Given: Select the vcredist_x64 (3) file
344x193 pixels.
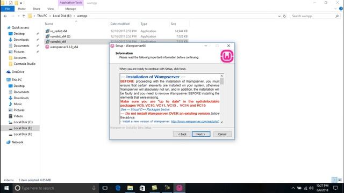Looking at the screenshot, I should pos(60,36).
